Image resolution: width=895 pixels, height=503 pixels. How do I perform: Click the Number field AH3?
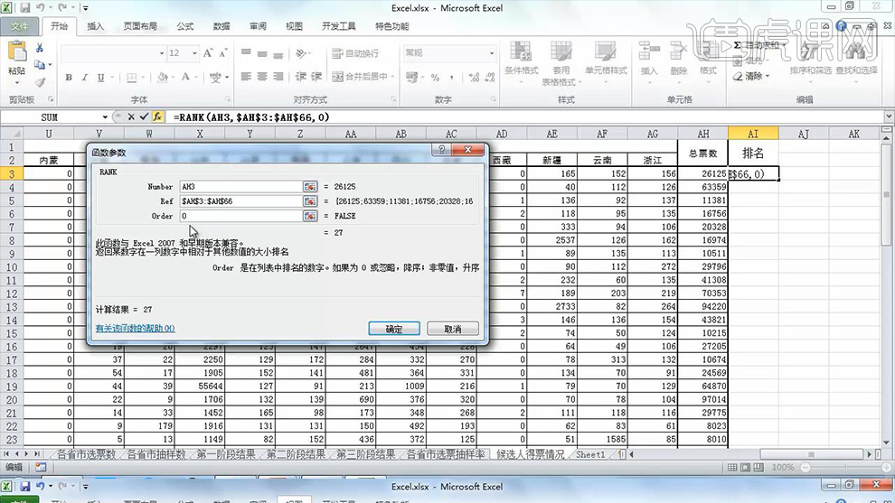pyautogui.click(x=240, y=187)
